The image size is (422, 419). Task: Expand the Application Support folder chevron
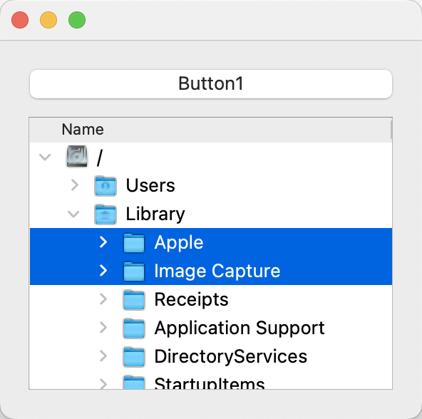(103, 328)
